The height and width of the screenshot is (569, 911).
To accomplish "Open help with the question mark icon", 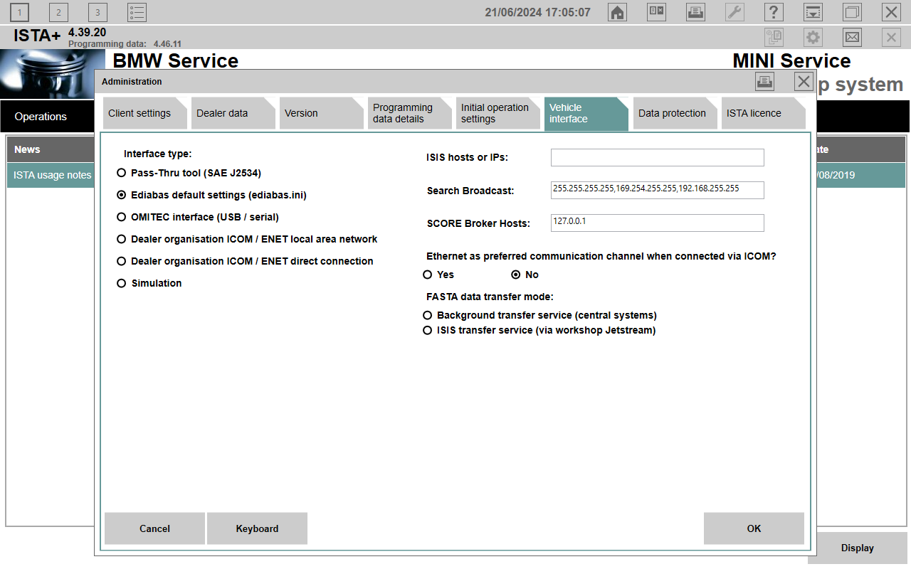I will coord(774,12).
